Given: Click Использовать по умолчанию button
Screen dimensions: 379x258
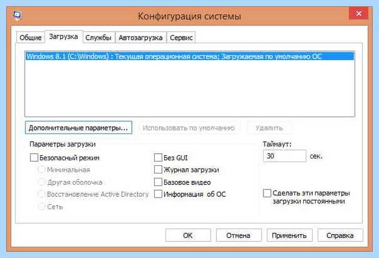Looking at the screenshot, I should pyautogui.click(x=188, y=127).
